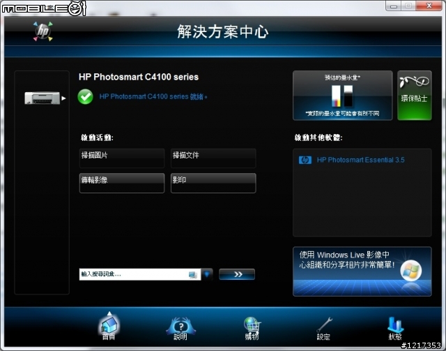Click the HP logo in header
Viewport: 446px width, 351px height.
43,31
